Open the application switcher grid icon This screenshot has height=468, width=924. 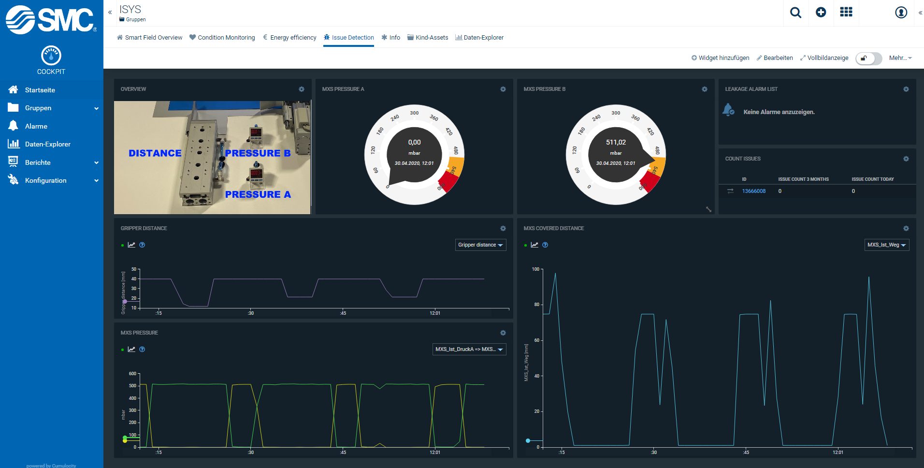point(846,13)
